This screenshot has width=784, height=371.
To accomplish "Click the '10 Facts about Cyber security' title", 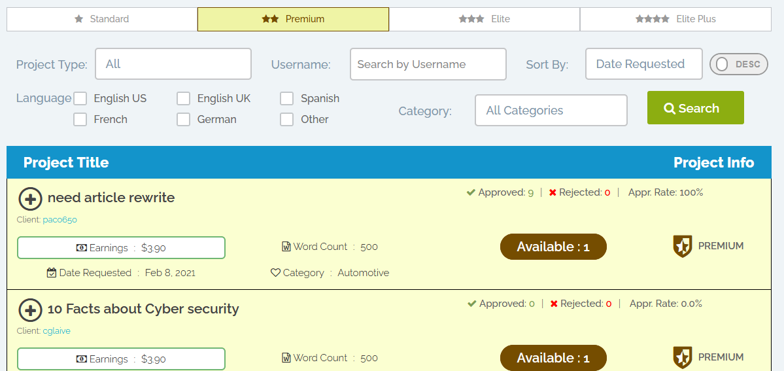I will 143,309.
